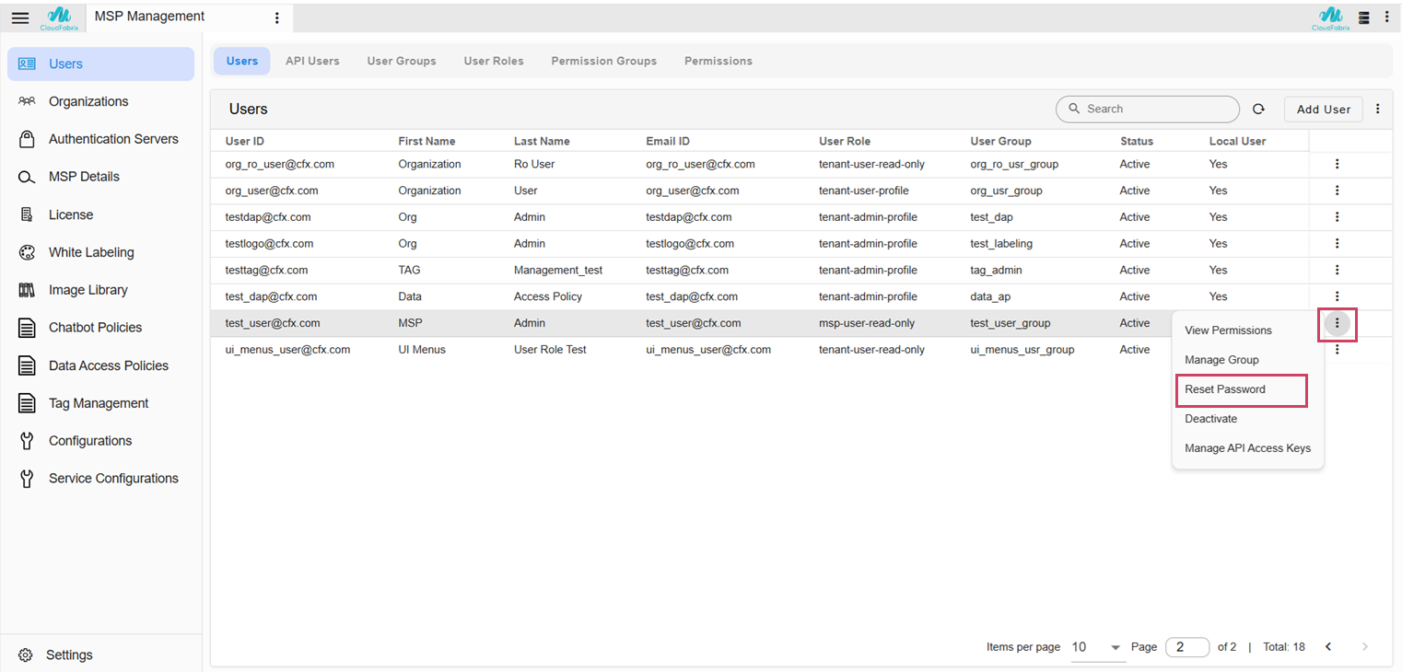1402x672 pixels.
Task: Sort by Local User column header
Action: click(x=1237, y=141)
